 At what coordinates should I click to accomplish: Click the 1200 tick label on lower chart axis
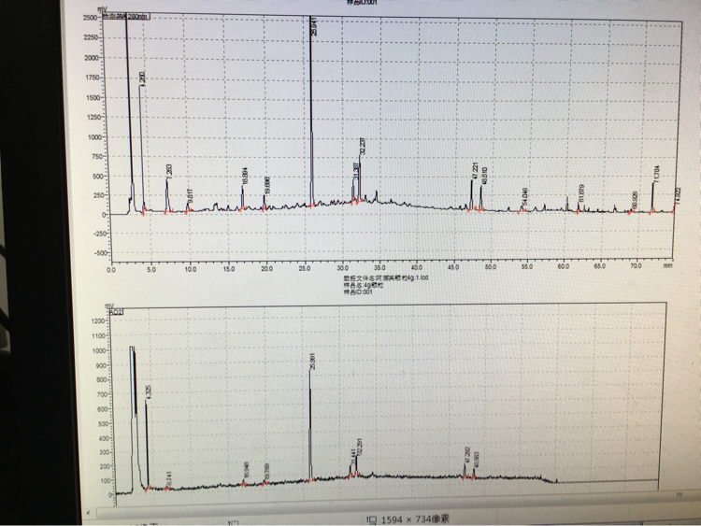pyautogui.click(x=99, y=320)
